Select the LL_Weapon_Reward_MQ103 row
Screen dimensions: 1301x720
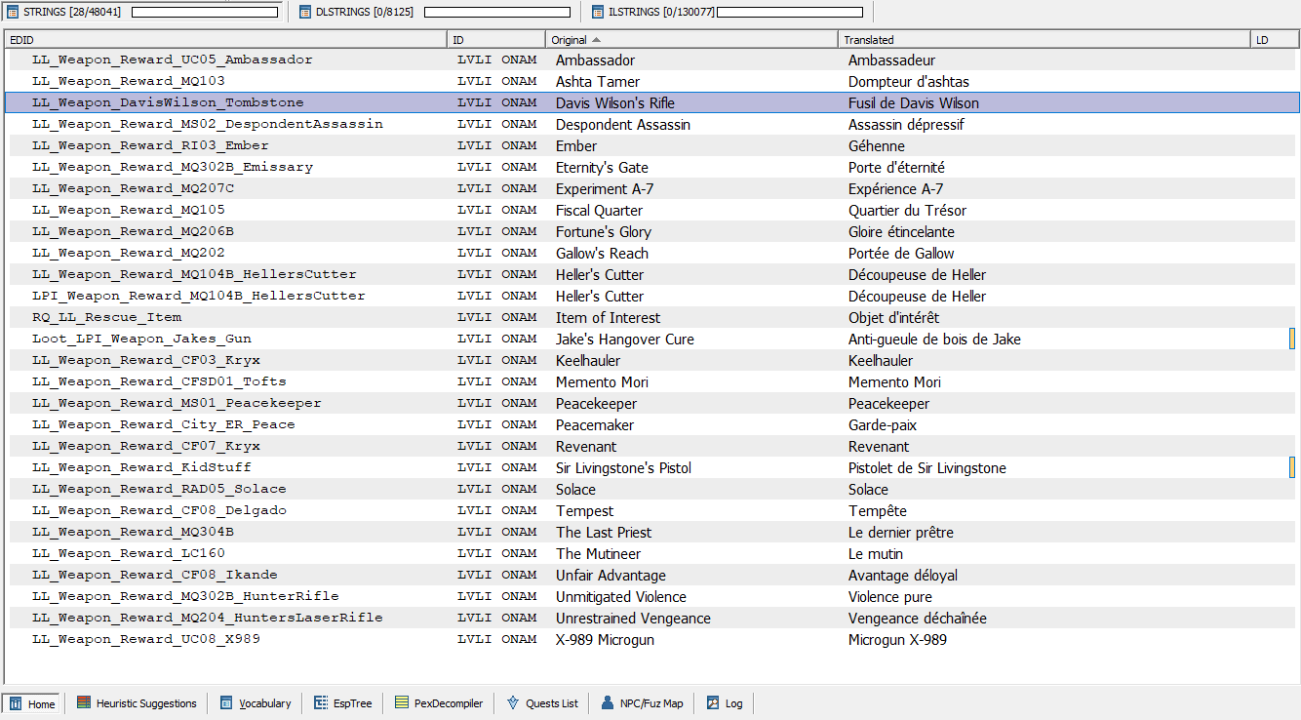point(651,81)
